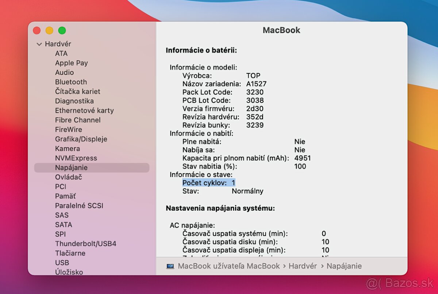The height and width of the screenshot is (294, 438).
Task: Check the Kamera hardware details
Action: (67, 148)
